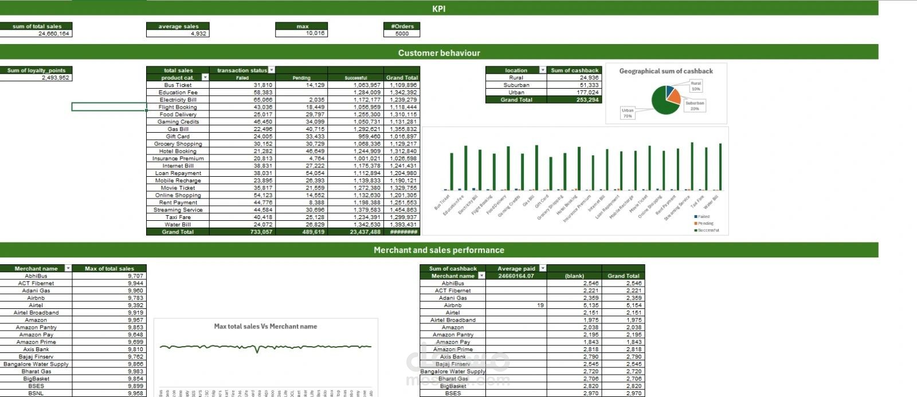Click the sum of total sales value 24,660,164
Viewport: 917px width, 397px height.
[x=36, y=34]
